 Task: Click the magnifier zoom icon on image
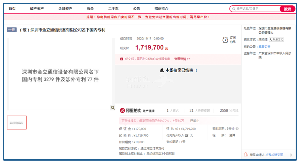pyautogui.click(x=113, y=108)
